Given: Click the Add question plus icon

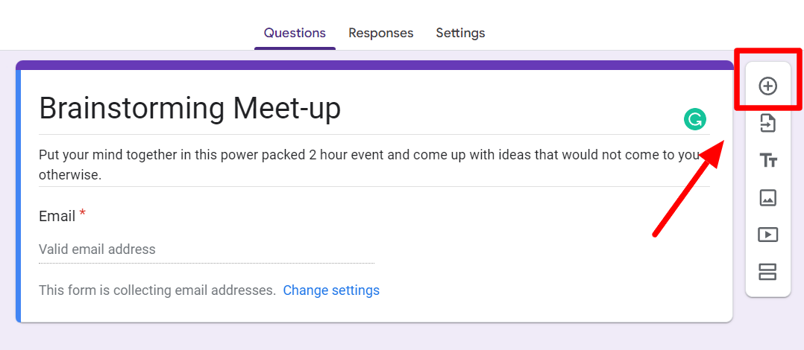Looking at the screenshot, I should 767,86.
